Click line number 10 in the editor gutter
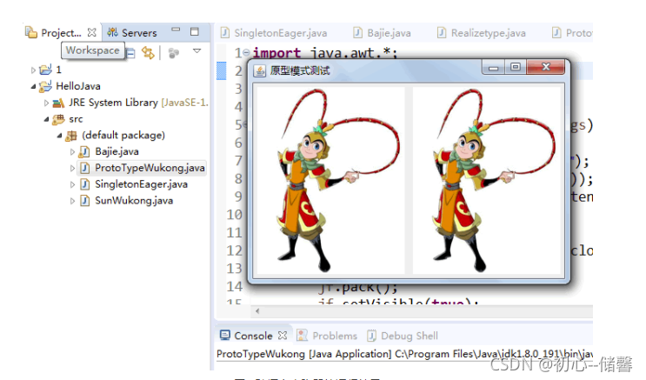The image size is (646, 380). click(235, 215)
